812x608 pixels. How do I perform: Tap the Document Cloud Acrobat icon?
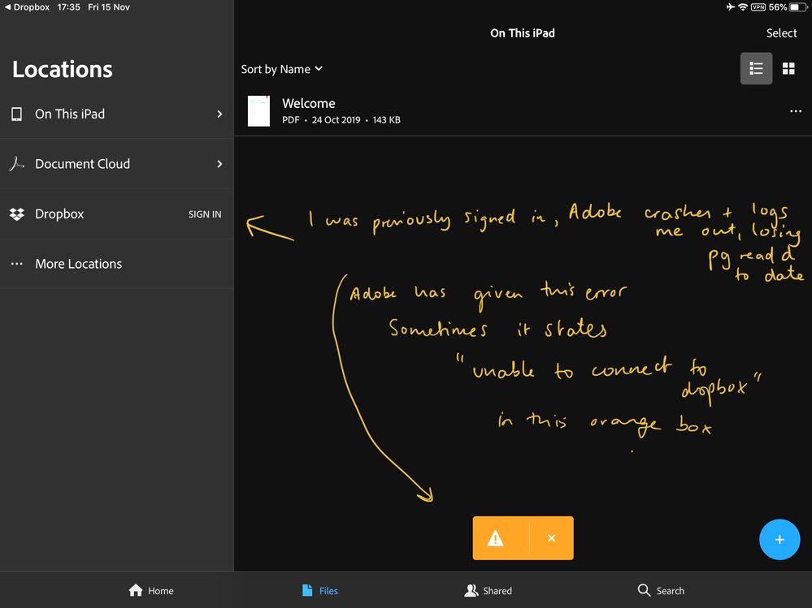[16, 164]
